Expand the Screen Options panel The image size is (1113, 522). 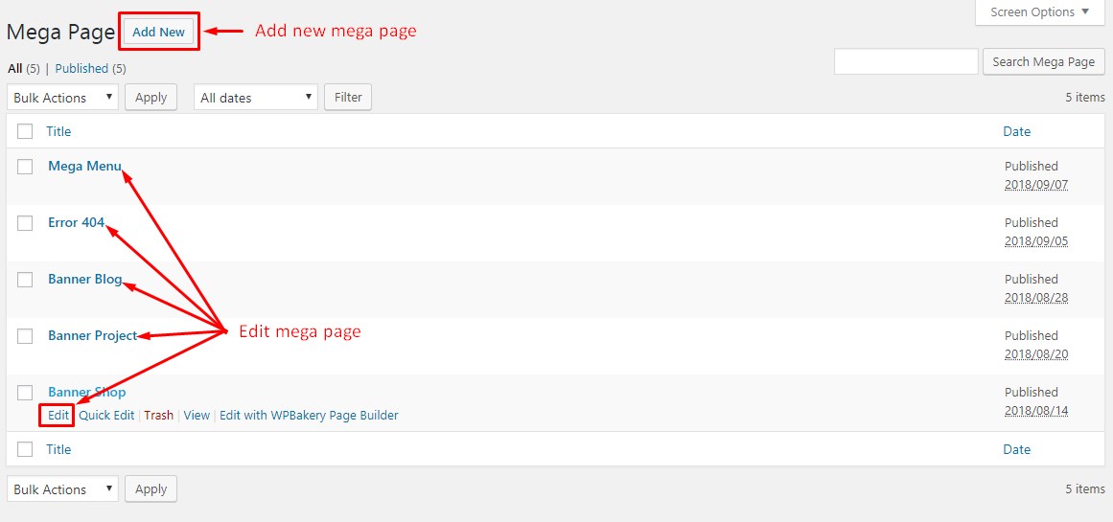pyautogui.click(x=1038, y=12)
